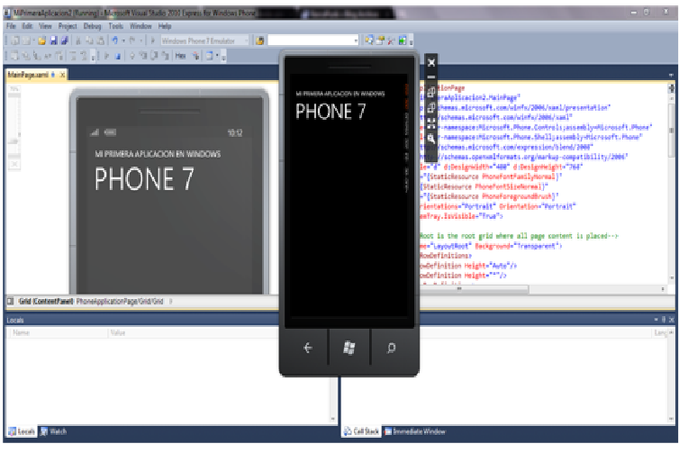The width and height of the screenshot is (679, 453).
Task: Open the Project menu
Action: point(68,26)
